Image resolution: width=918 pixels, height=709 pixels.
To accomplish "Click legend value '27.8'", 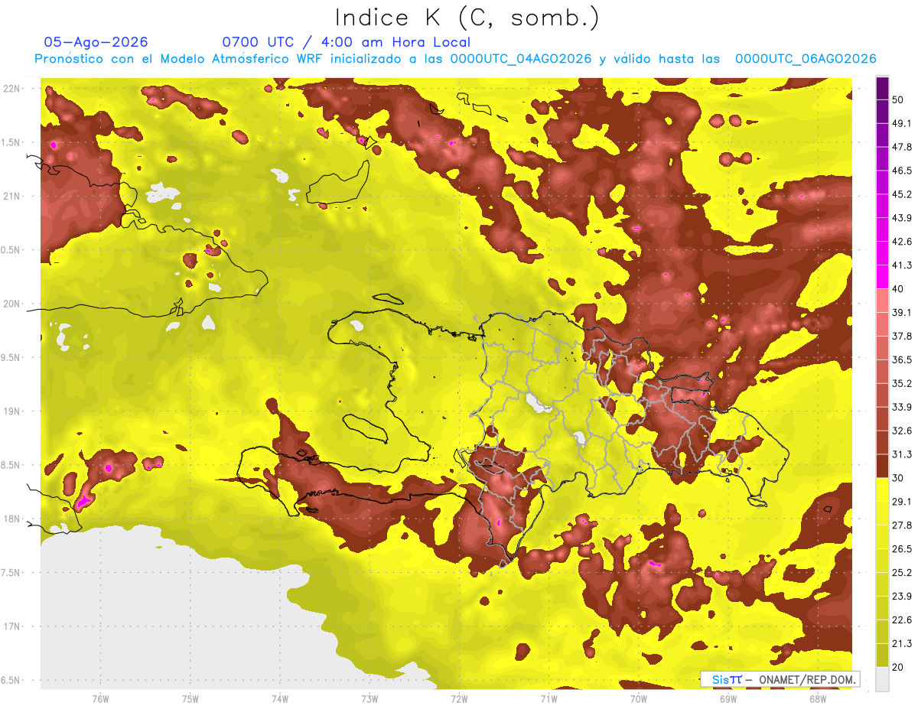I will click(901, 525).
